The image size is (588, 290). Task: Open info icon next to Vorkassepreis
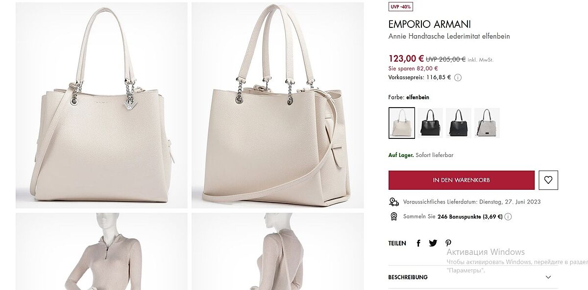click(x=458, y=77)
